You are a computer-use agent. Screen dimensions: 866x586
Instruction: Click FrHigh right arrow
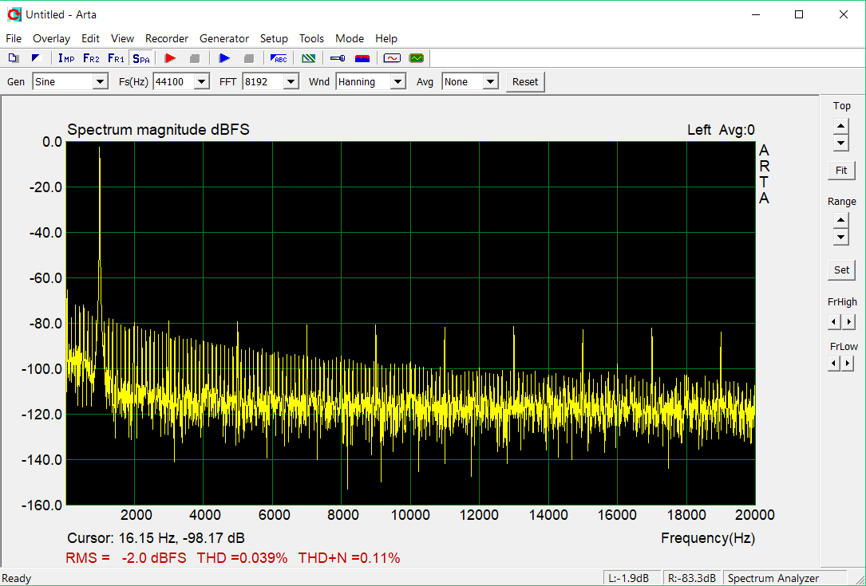coord(849,321)
